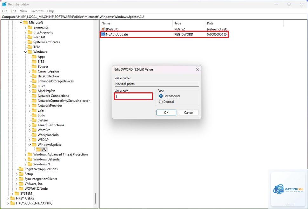Click the WorkplaceJoin folder icon

(x=34, y=135)
